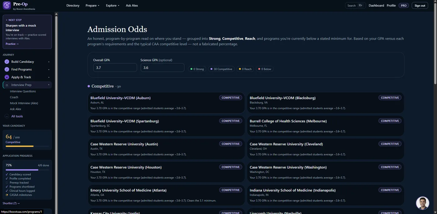Open Bluefield University–VCOM (Blacksburg) program card
Image resolution: width=437 pixels, height=214 pixels.
(x=326, y=103)
